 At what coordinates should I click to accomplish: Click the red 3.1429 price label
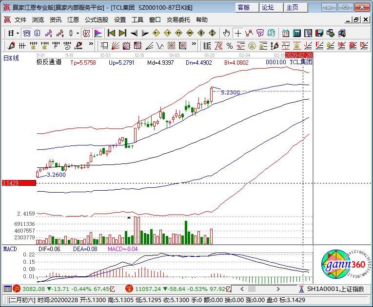click(19, 183)
